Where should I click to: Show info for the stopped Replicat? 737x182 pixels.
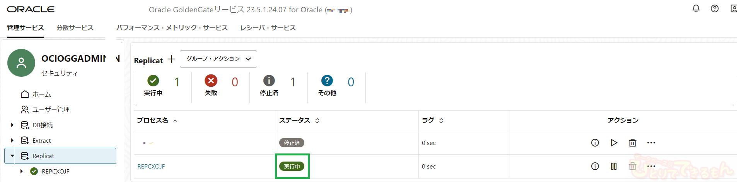point(595,143)
